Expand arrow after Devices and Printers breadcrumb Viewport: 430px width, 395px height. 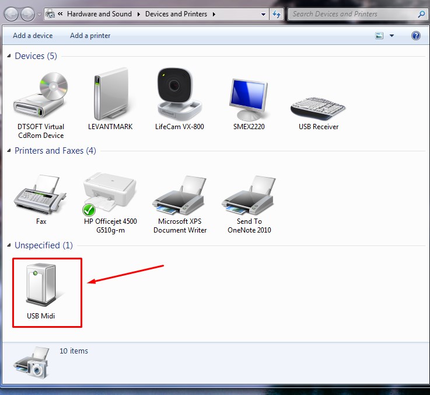click(x=214, y=14)
